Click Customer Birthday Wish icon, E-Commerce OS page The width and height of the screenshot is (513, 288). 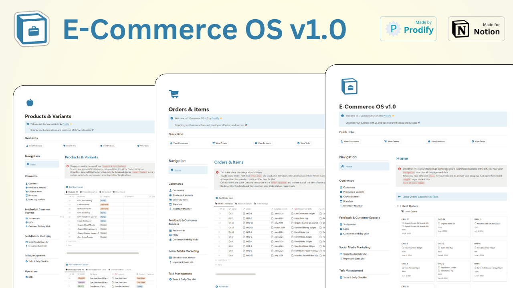(341, 234)
